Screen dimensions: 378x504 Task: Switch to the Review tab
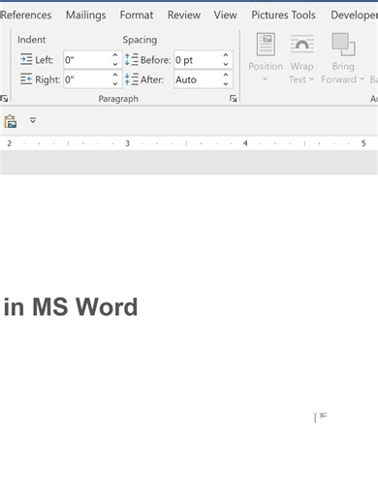pos(184,15)
